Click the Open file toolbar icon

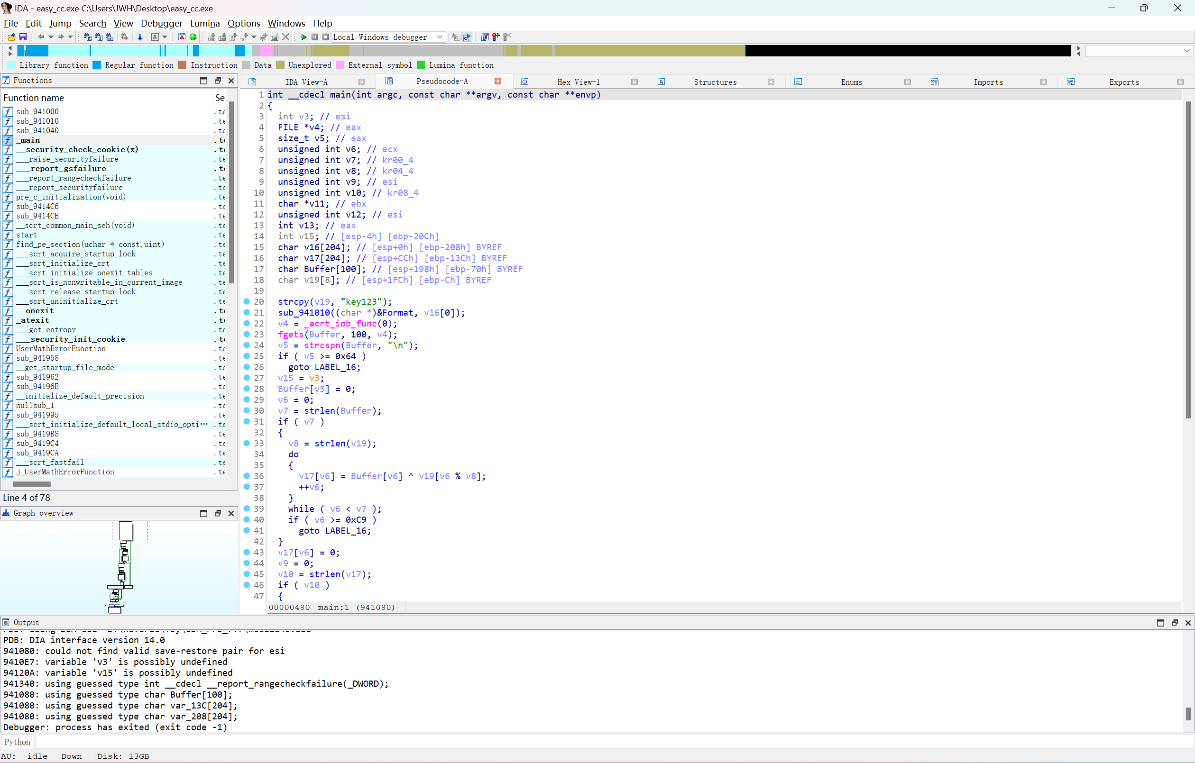pyautogui.click(x=11, y=36)
